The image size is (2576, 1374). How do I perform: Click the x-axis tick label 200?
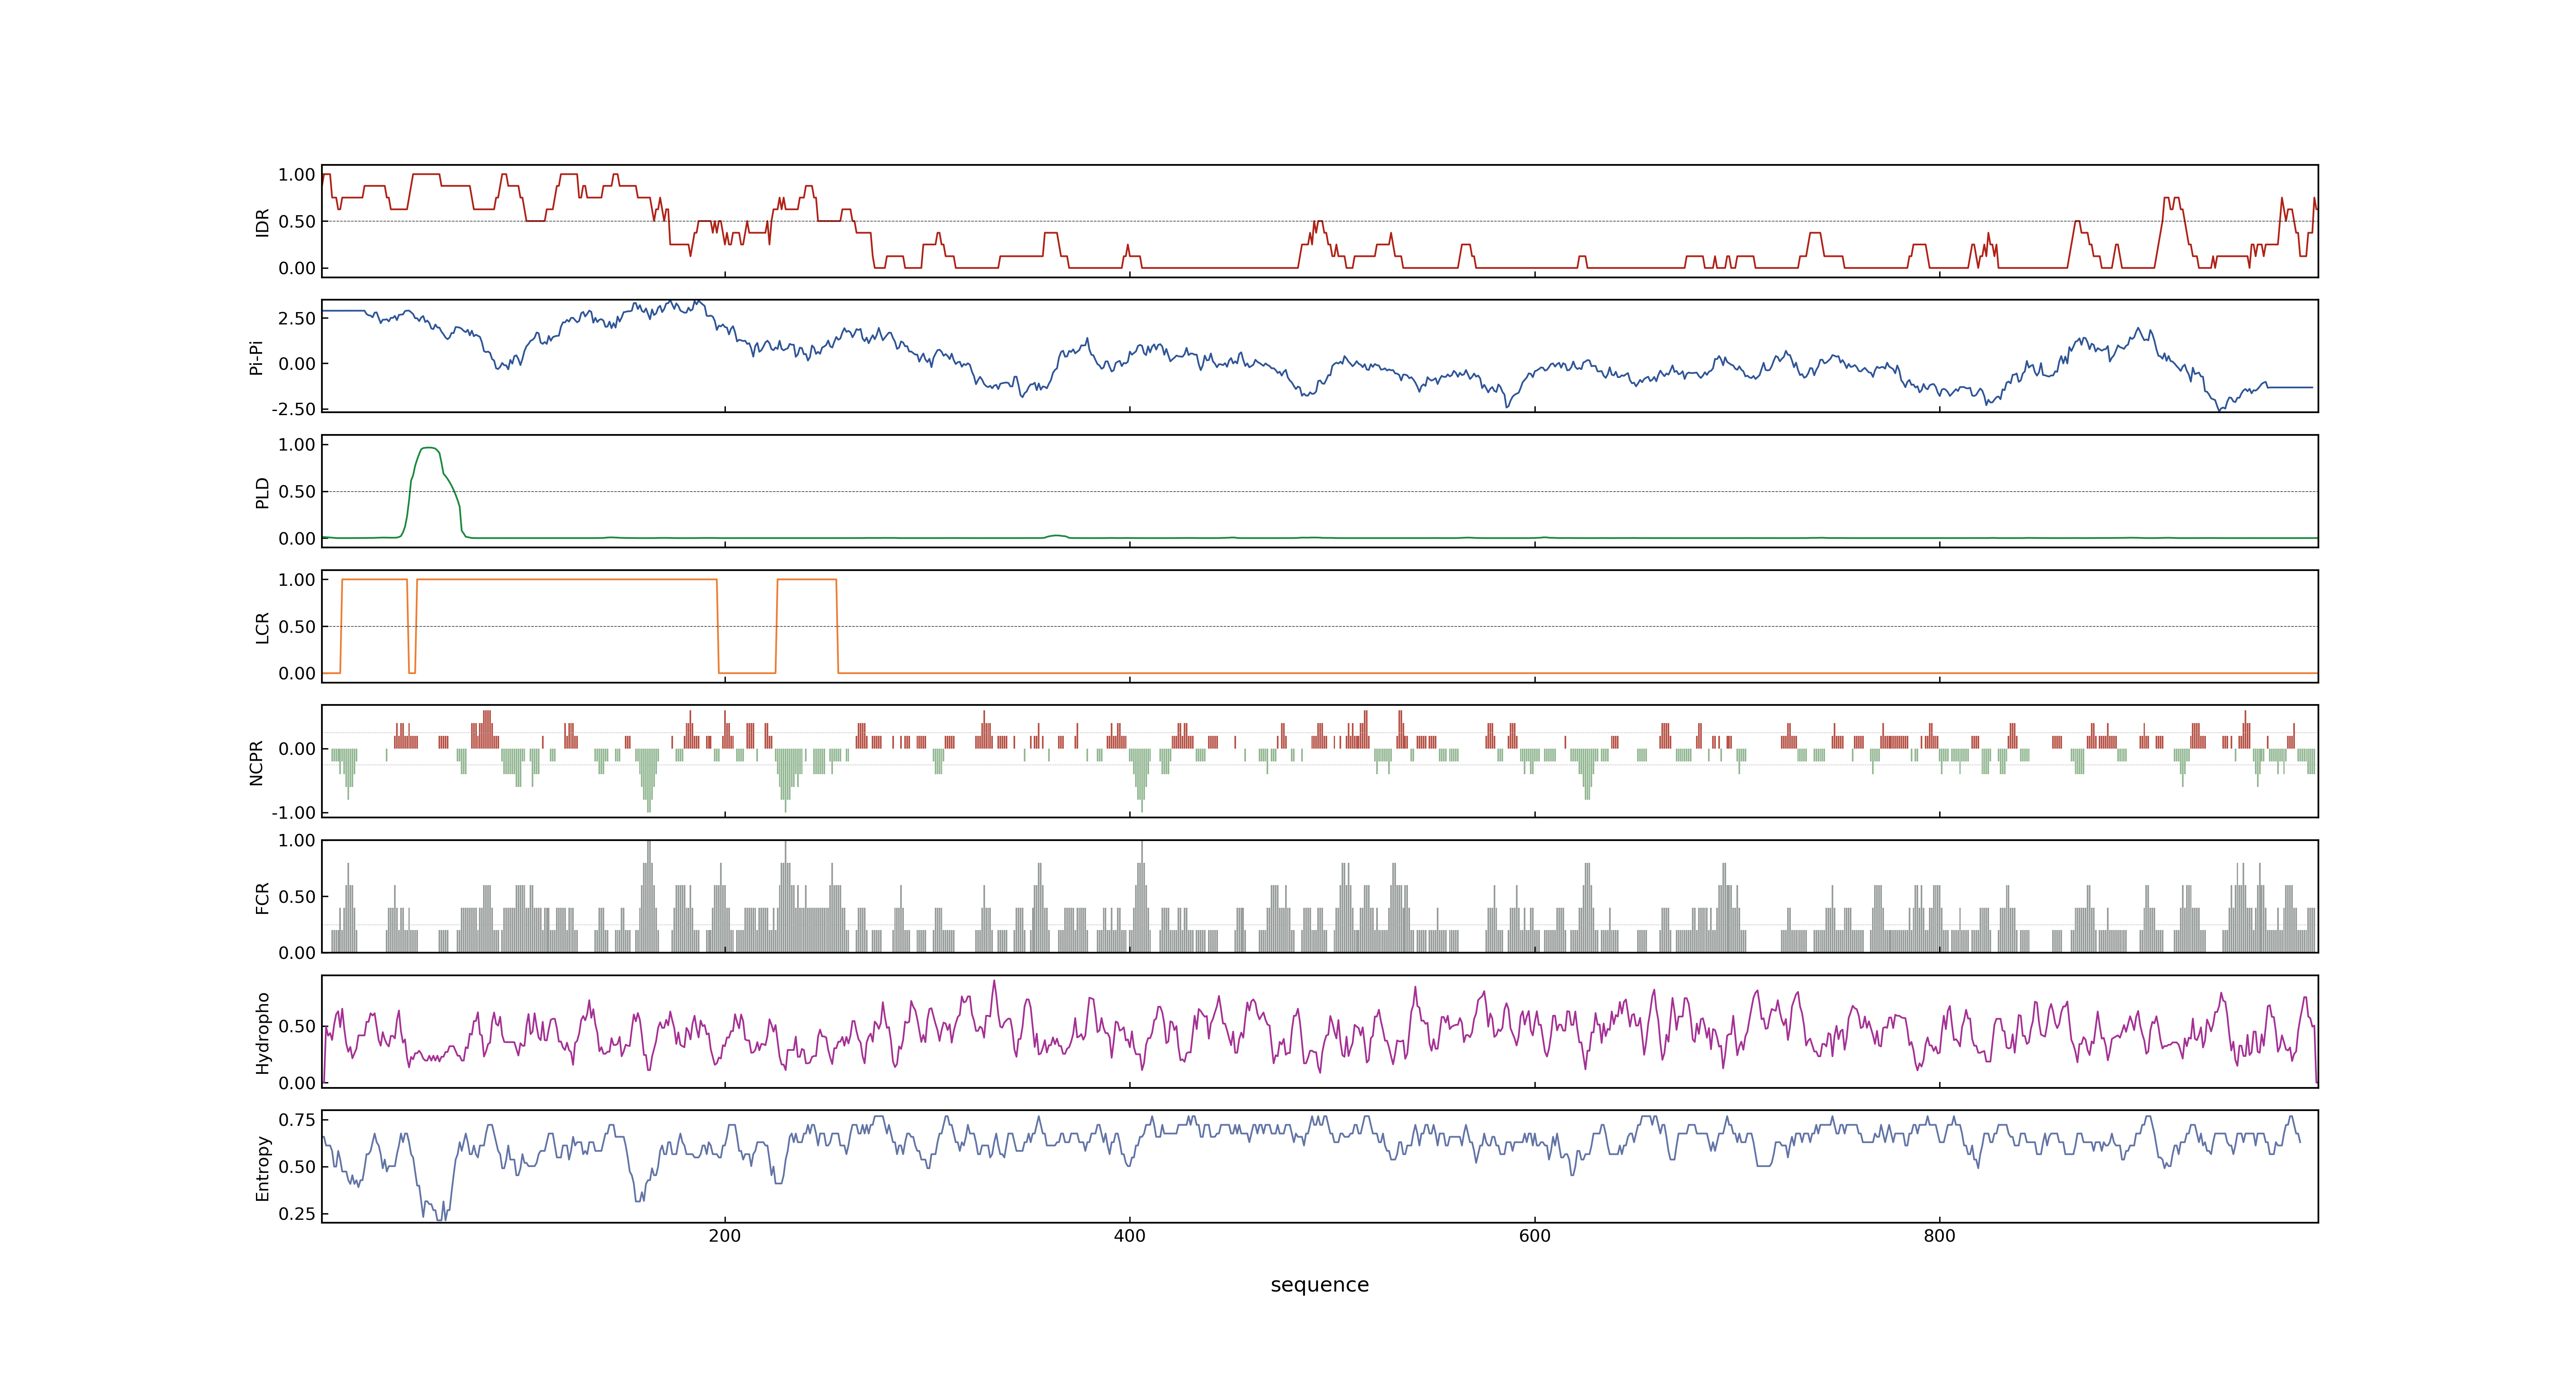pyautogui.click(x=725, y=1236)
